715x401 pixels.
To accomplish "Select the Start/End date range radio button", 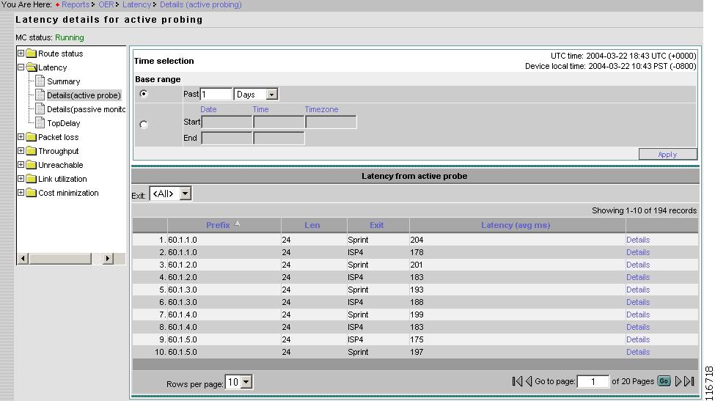I will pos(144,125).
